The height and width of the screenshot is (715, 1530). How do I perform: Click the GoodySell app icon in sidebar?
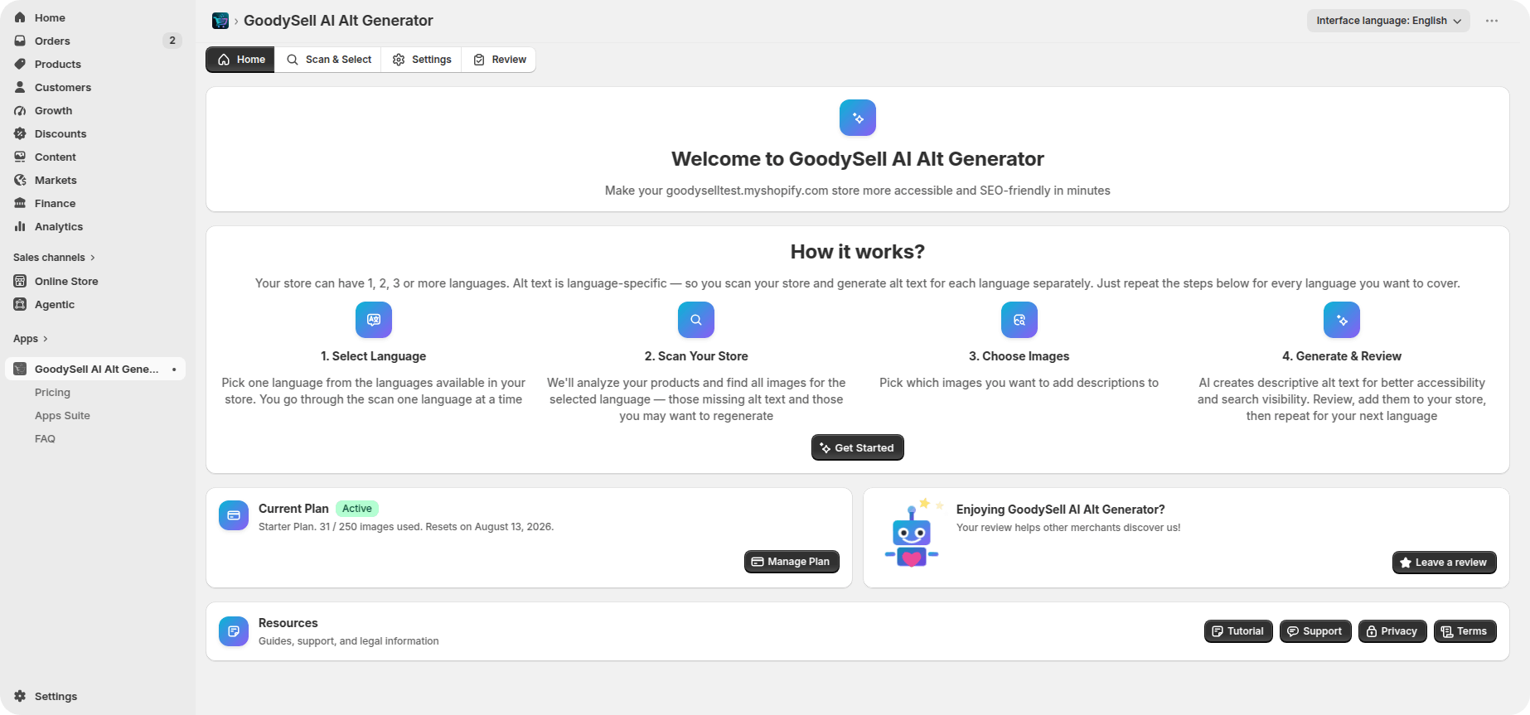(x=20, y=369)
